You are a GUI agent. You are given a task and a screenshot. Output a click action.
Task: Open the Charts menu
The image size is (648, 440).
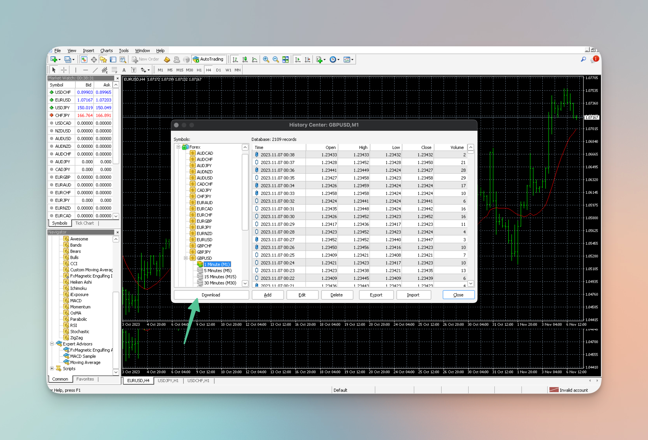pos(106,51)
